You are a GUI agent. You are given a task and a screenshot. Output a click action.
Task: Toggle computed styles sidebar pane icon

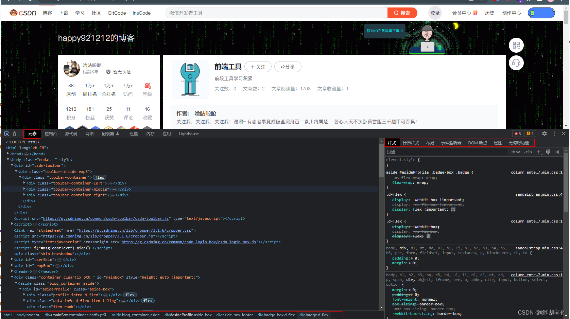click(557, 152)
